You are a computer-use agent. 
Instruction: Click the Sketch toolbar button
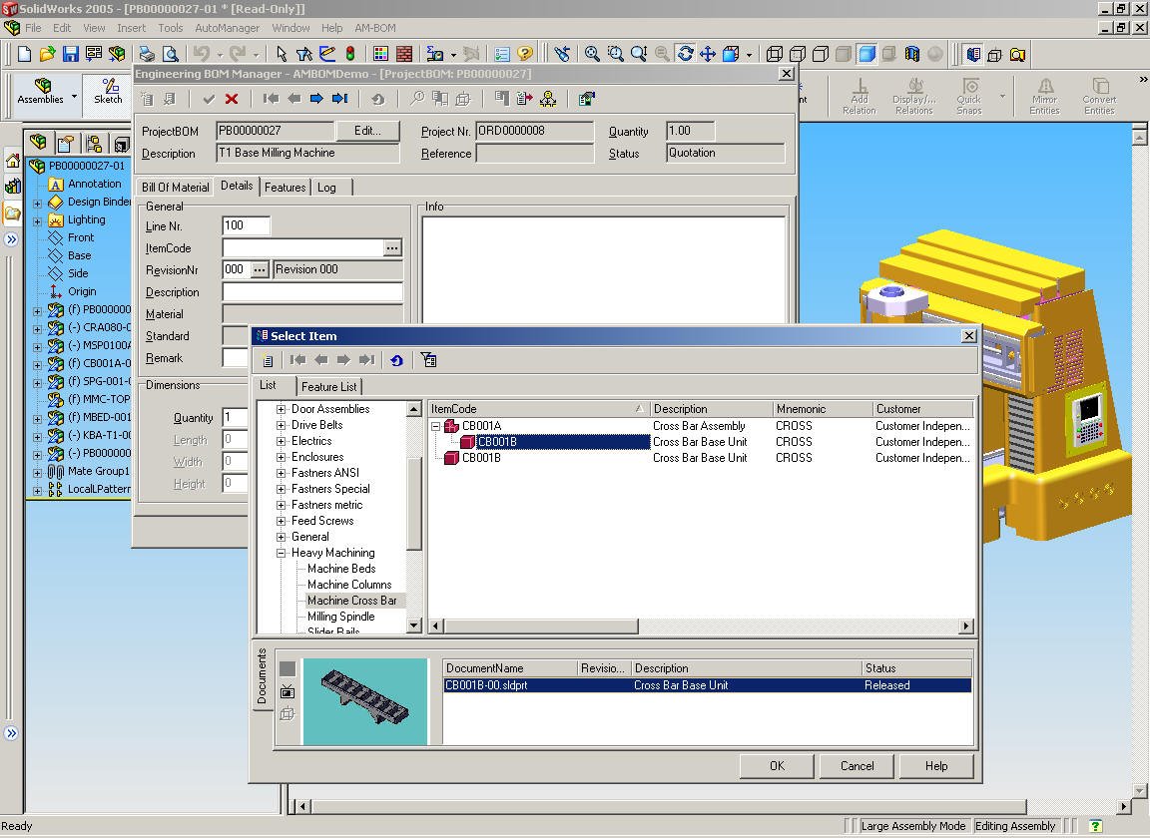[108, 92]
